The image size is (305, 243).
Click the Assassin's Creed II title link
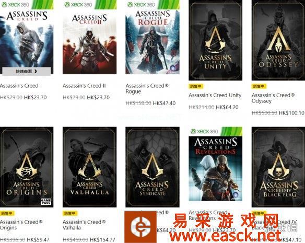click(84, 86)
